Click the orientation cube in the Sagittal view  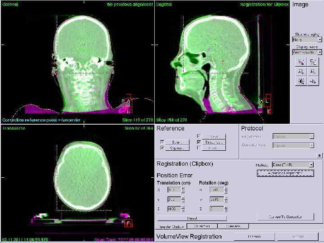266,103
